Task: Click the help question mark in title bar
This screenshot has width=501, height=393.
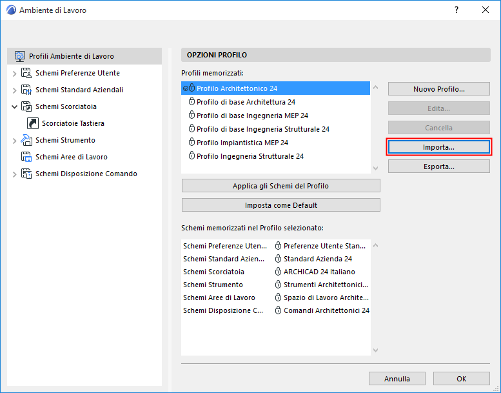Action: point(457,10)
